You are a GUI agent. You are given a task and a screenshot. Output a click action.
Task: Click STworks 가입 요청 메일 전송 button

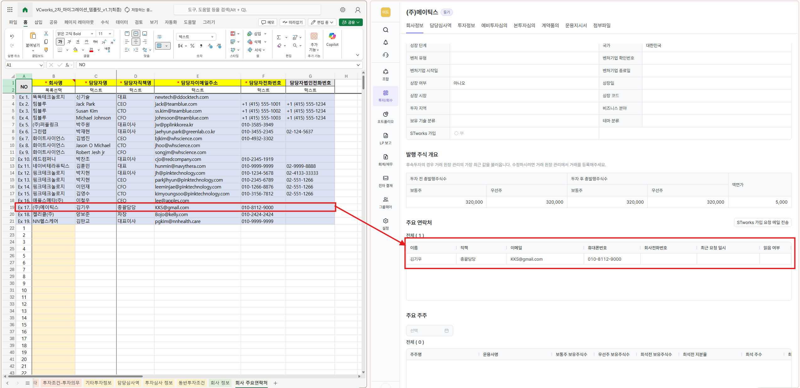click(762, 222)
